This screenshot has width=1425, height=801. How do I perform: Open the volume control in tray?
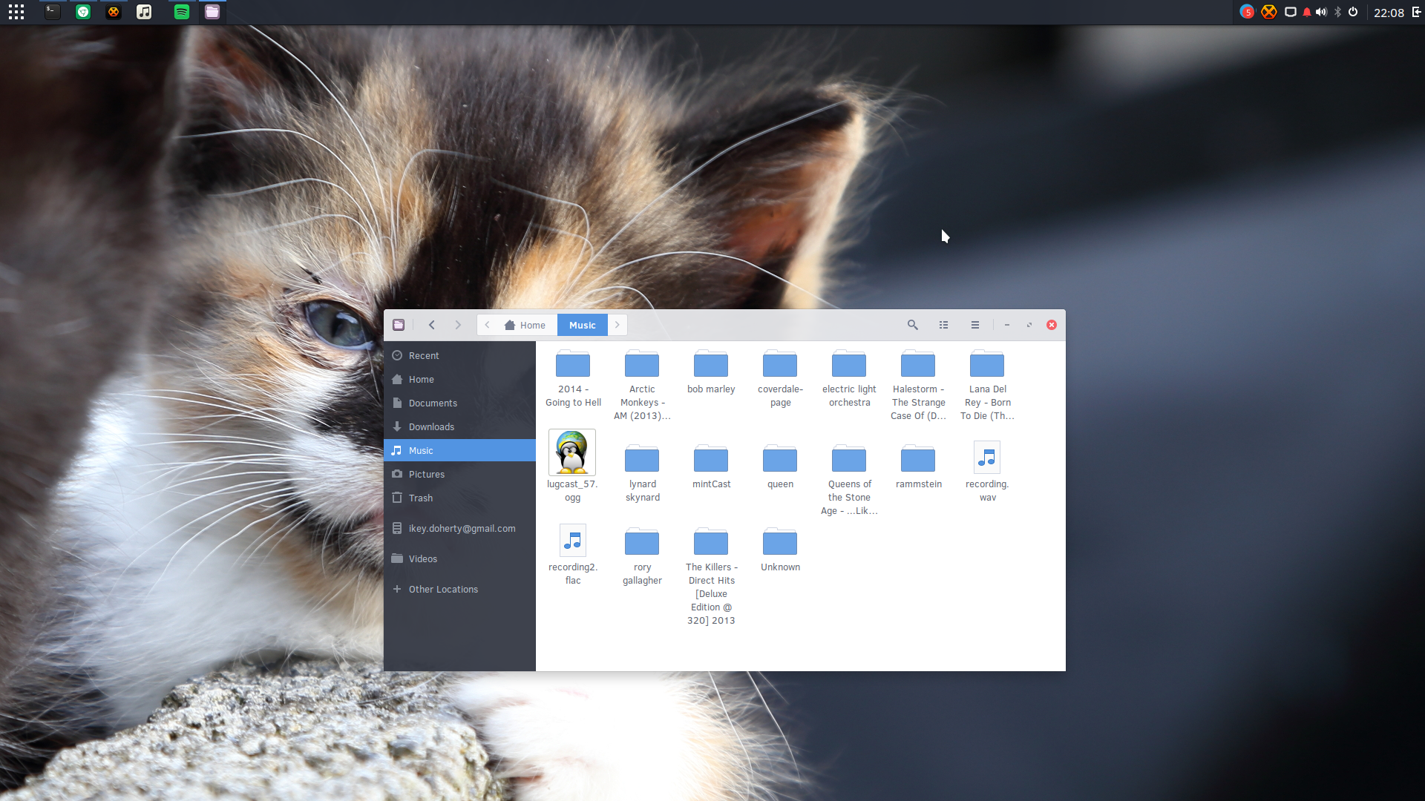pos(1321,12)
